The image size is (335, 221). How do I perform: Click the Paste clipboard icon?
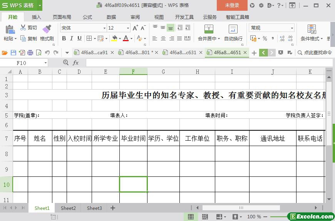tap(10, 30)
